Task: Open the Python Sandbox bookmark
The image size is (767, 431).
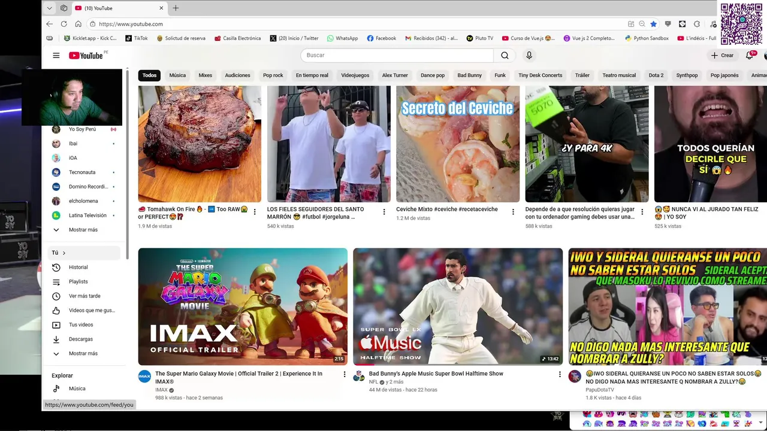Action: [647, 38]
